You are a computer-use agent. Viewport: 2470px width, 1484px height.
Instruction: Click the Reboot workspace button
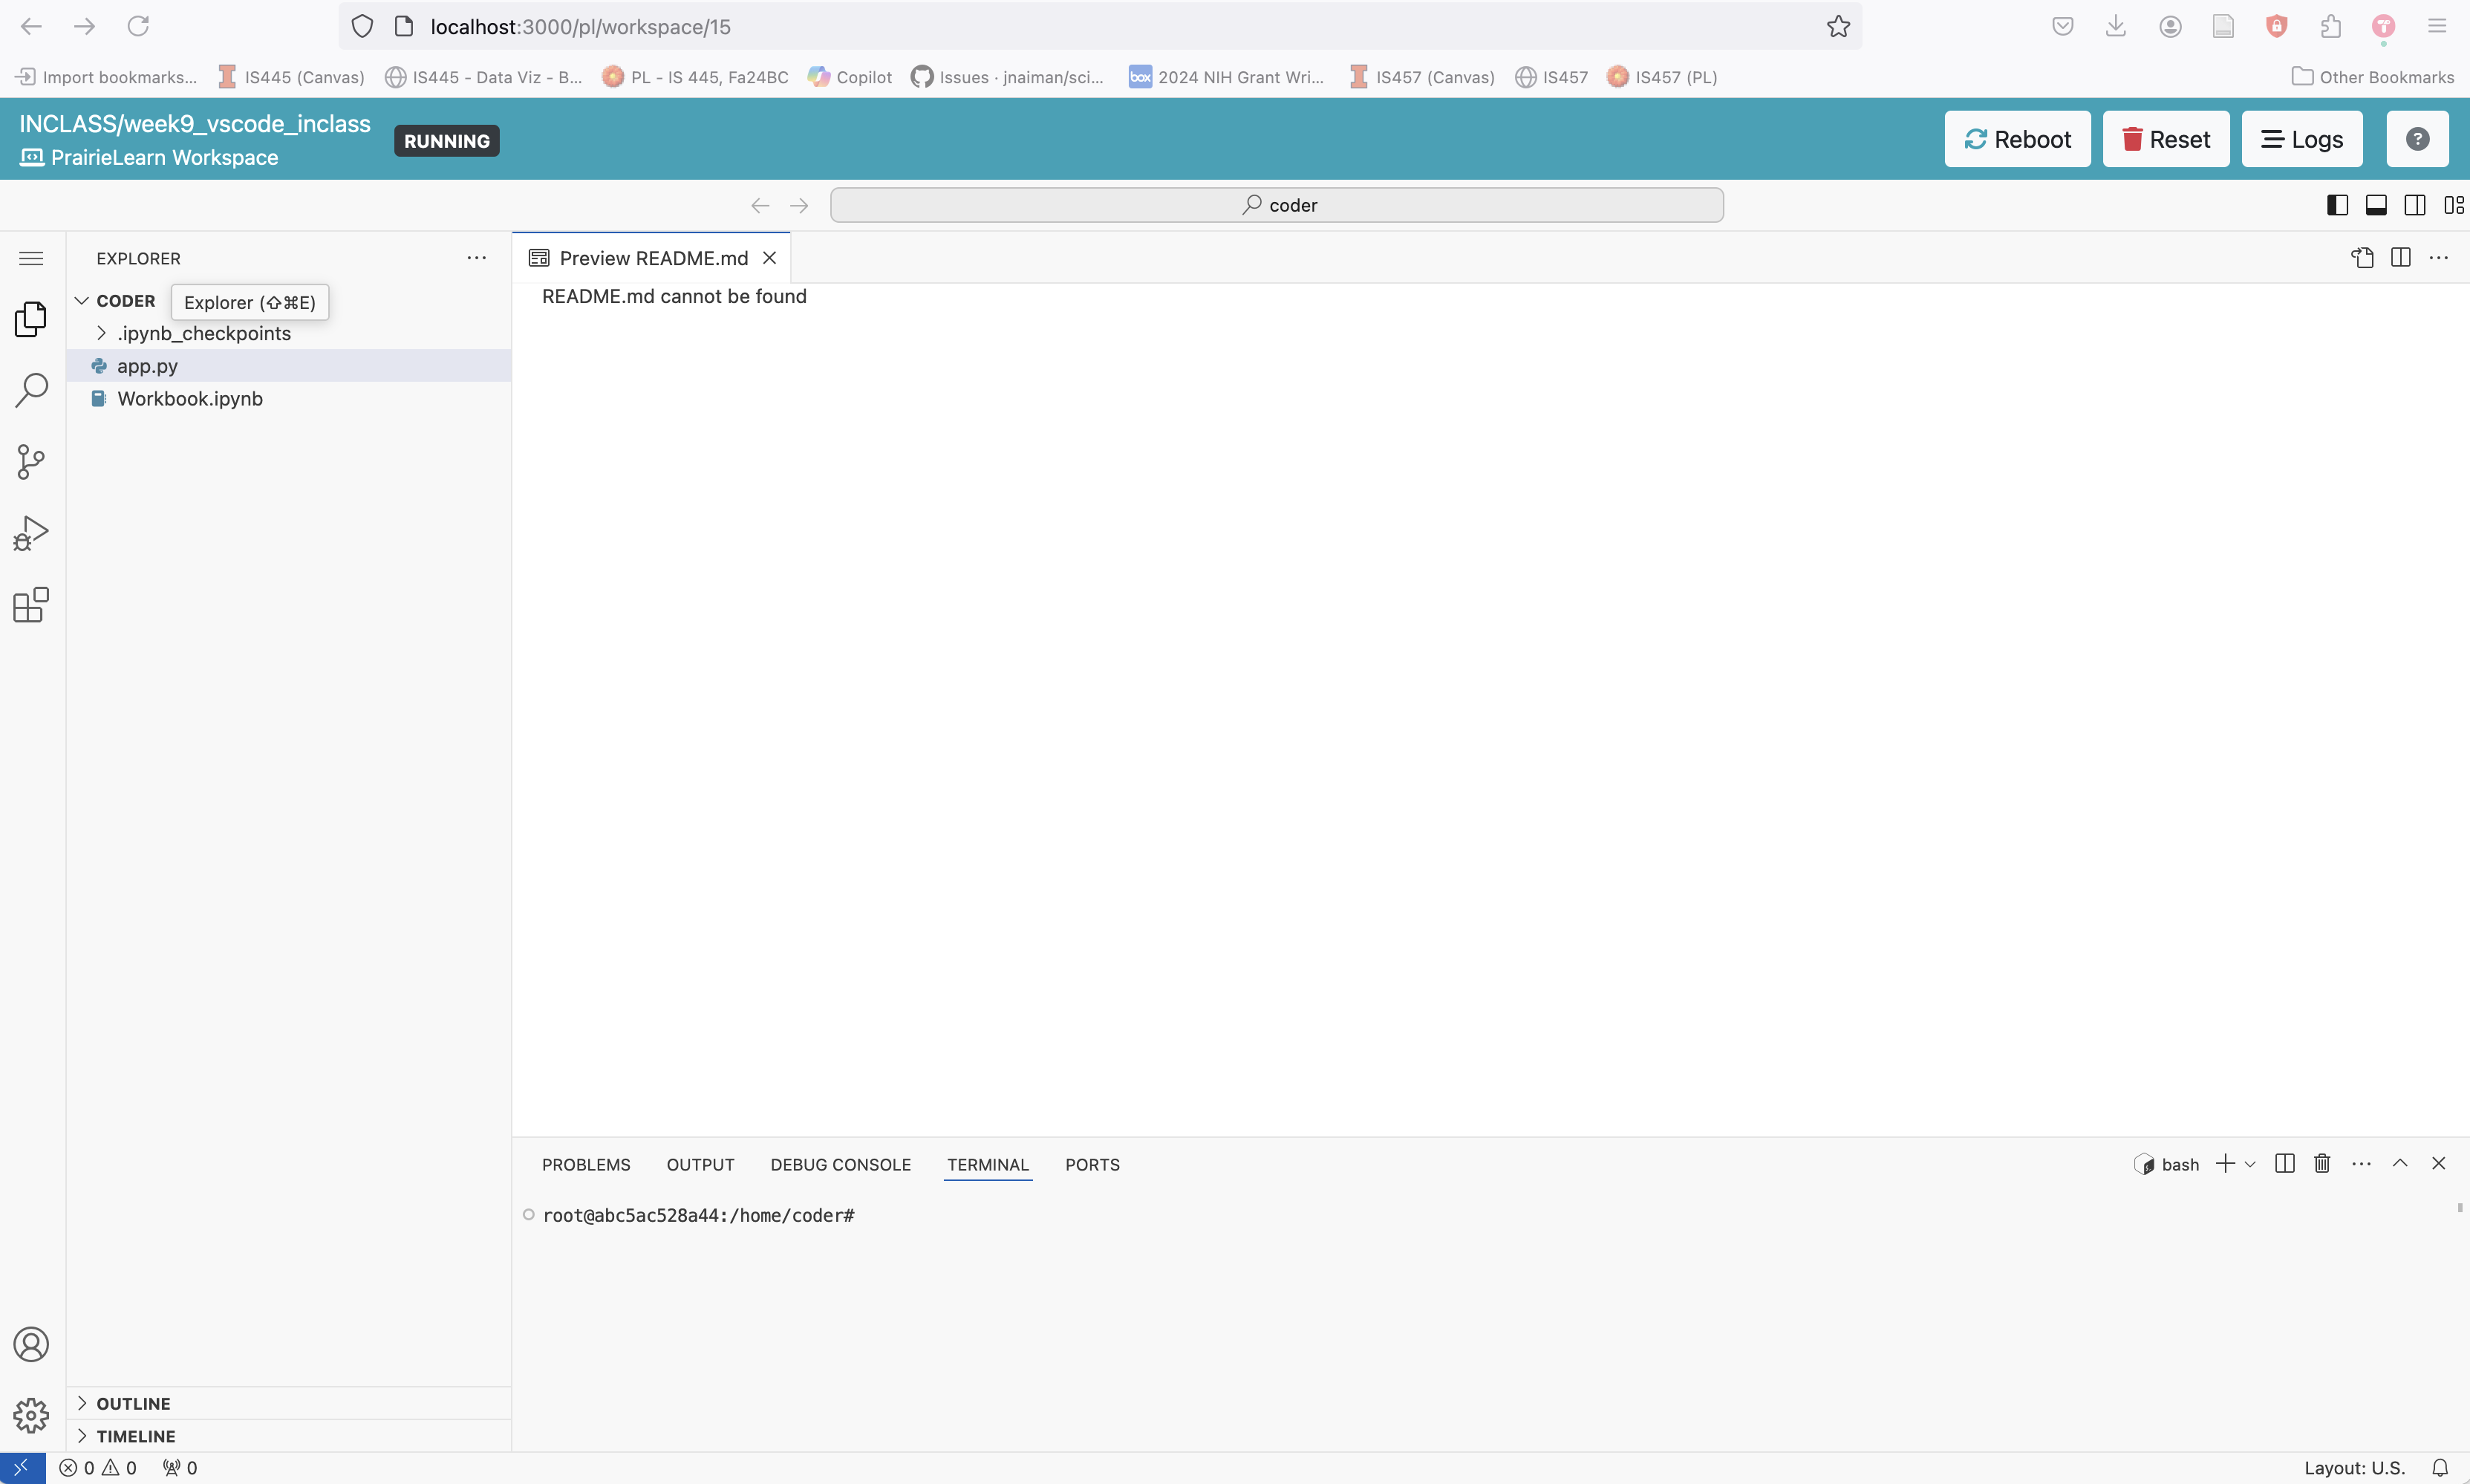(x=2016, y=139)
